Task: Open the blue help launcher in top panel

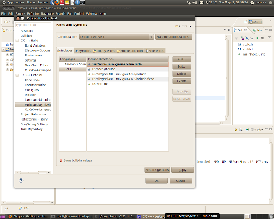Action: [x=77, y=3]
